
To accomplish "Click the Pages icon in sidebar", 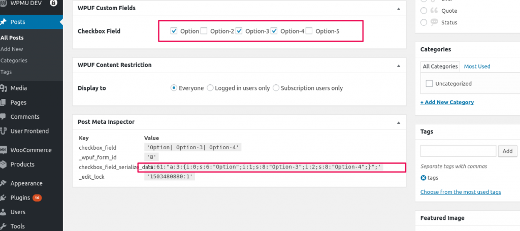I will click(4, 103).
